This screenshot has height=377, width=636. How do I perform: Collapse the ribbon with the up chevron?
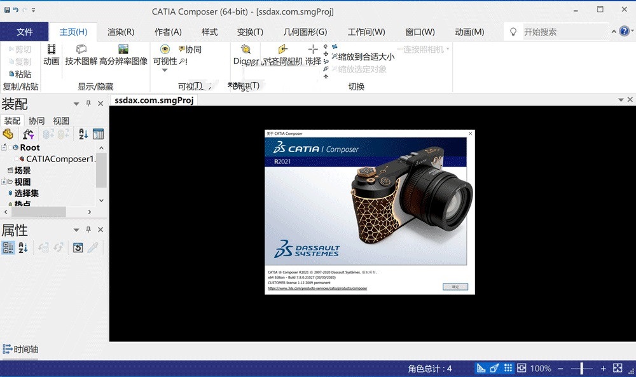point(614,31)
